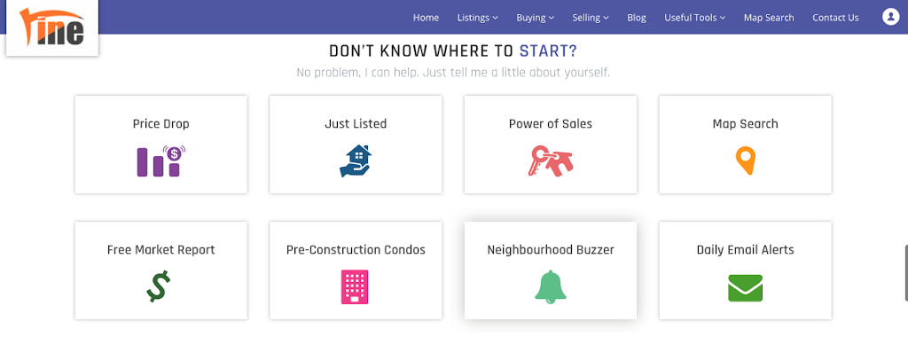Click the site logo in the header

52,27
